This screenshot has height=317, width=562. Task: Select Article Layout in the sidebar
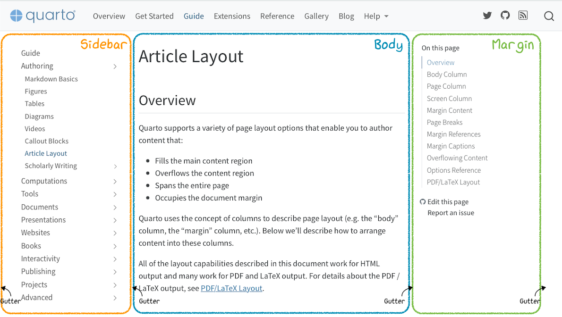point(46,153)
